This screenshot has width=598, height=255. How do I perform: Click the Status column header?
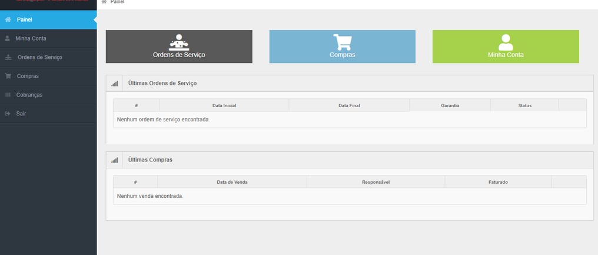coord(525,105)
